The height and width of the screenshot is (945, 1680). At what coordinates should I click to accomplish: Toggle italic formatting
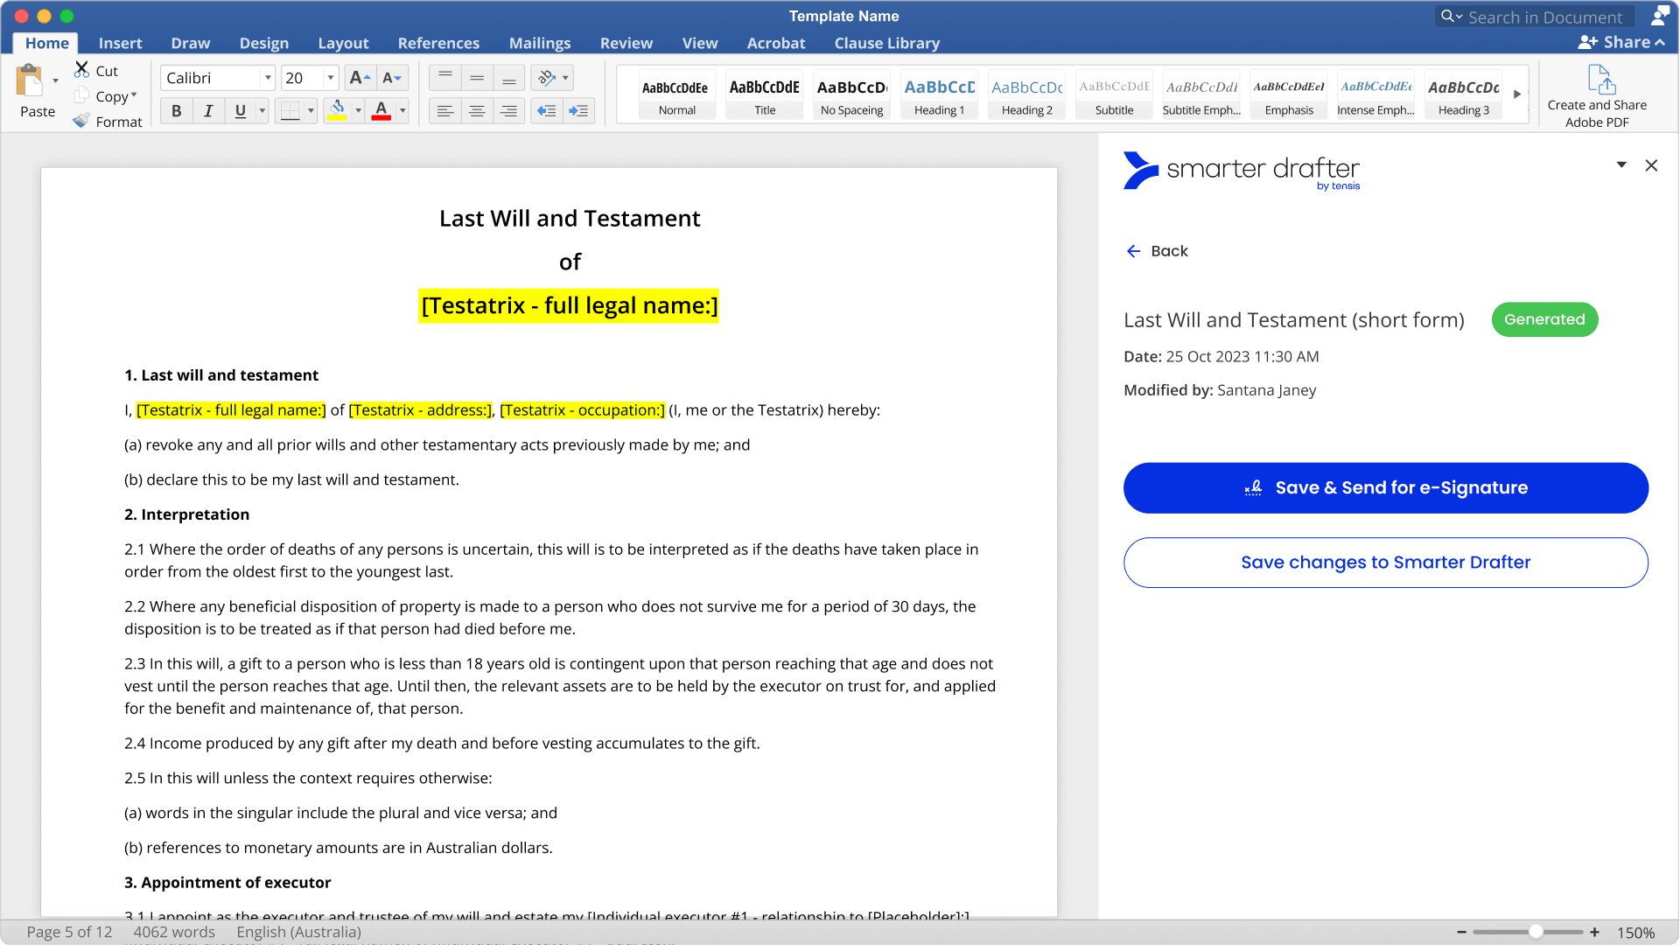(208, 111)
